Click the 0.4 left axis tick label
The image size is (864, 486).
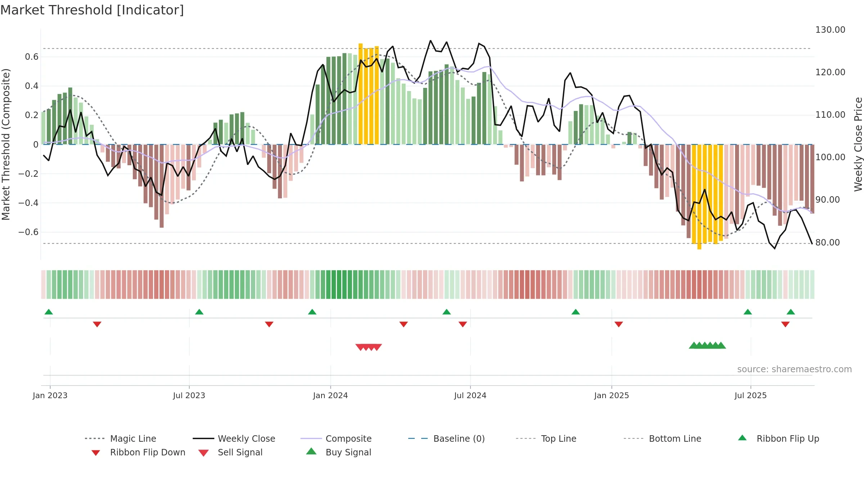click(32, 86)
